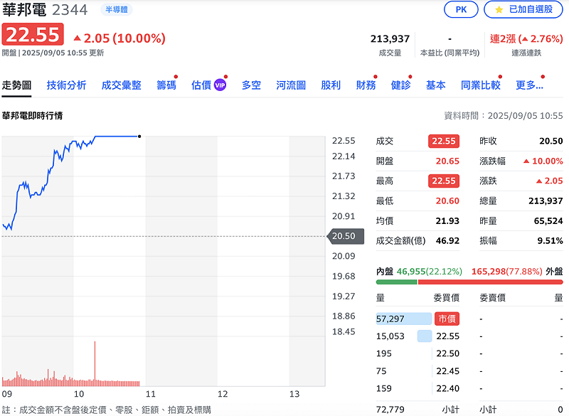569x416 pixels.
Task: Click the 委賣價 column header
Action: tap(492, 298)
